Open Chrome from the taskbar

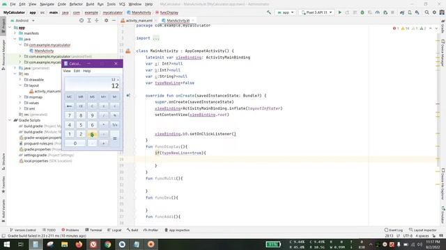107,244
